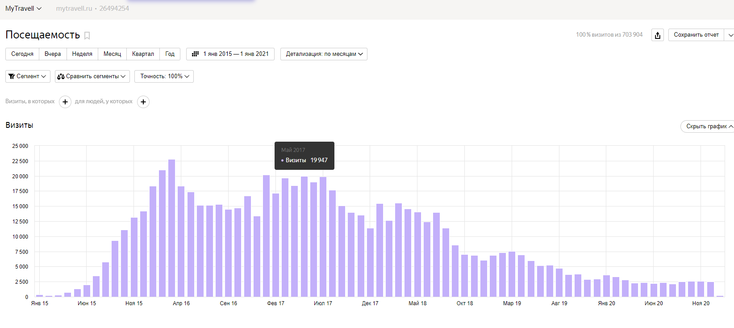Add people condition with second plus icon
734x328 pixels.
pos(143,102)
